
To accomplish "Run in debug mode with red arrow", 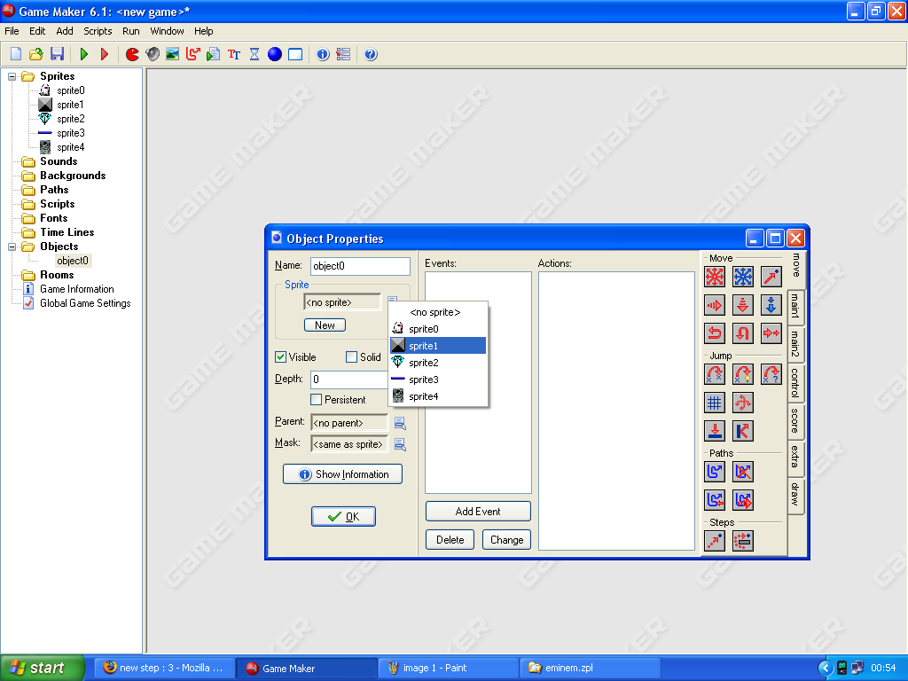I will click(x=105, y=54).
